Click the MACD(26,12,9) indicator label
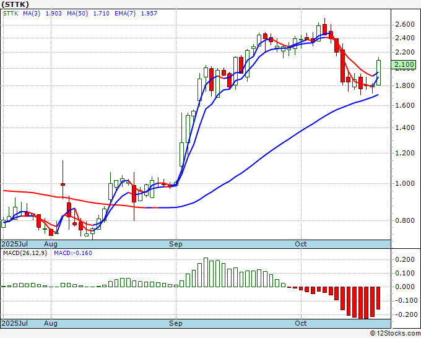Screen dimensions: 421x338 (x=25, y=253)
